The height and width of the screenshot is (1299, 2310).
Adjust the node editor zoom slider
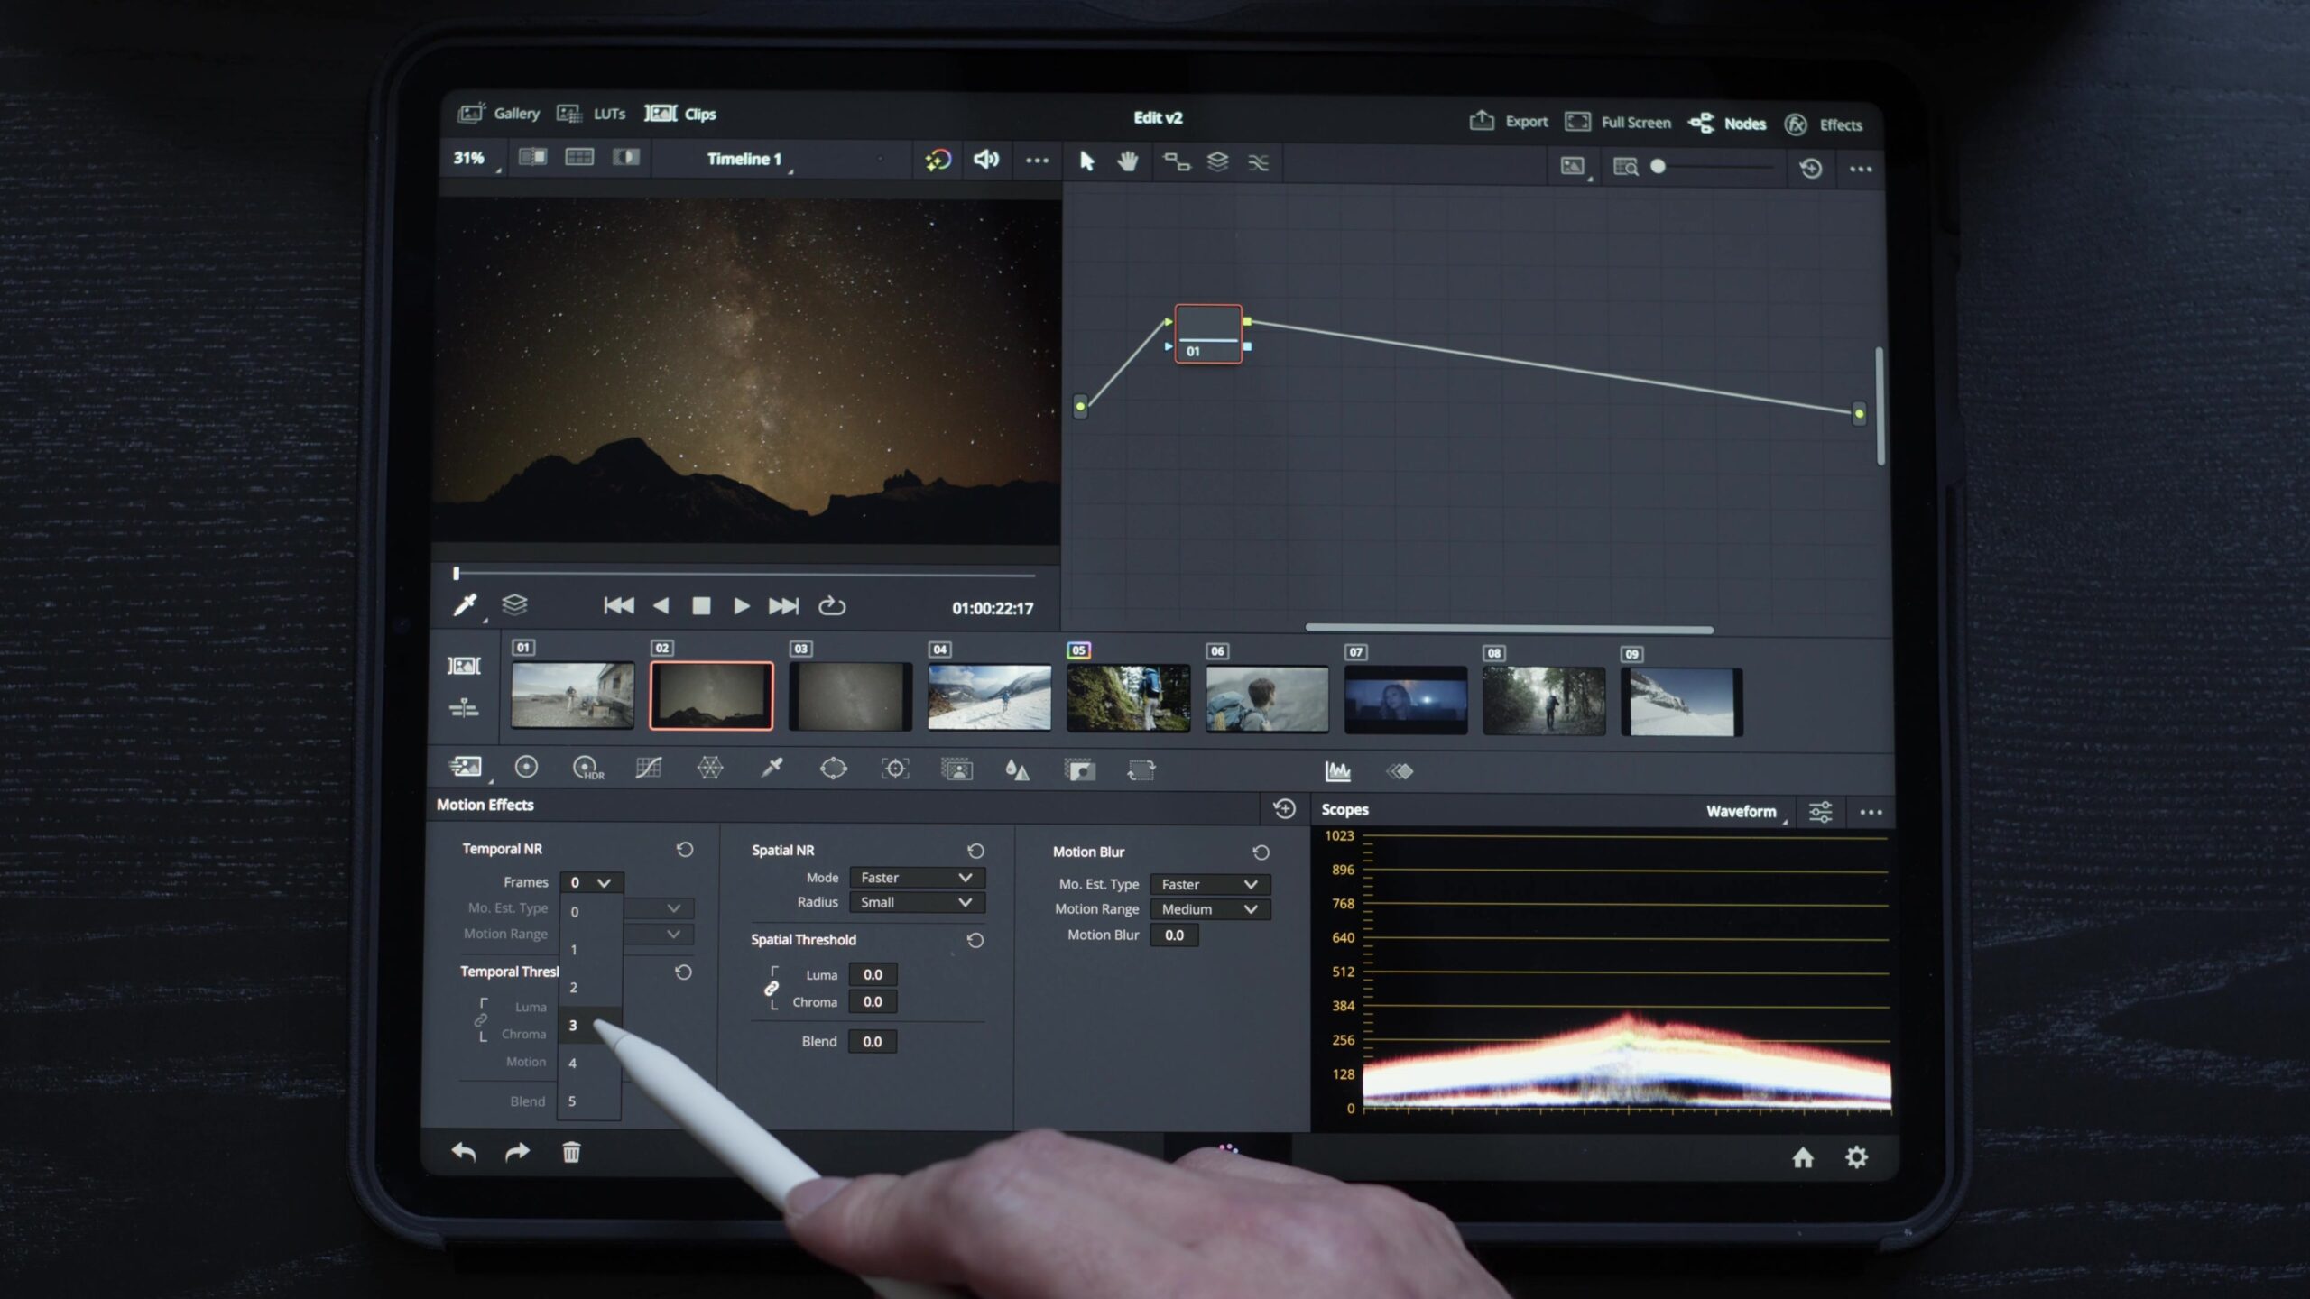coord(1713,167)
